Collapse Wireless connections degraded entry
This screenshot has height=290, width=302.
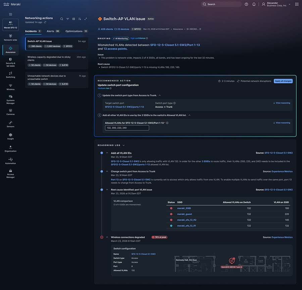(107, 237)
